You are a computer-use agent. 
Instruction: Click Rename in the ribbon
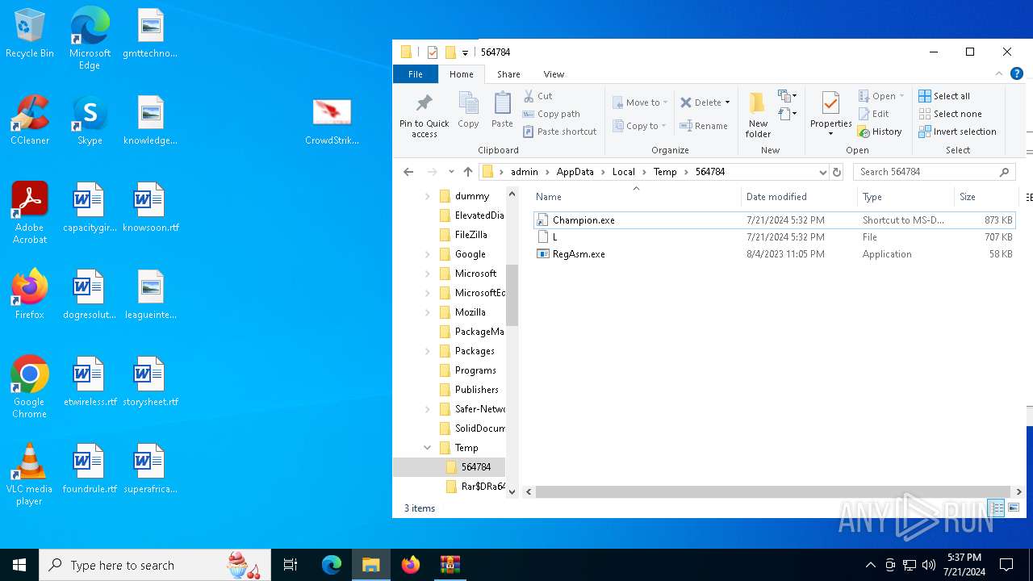pyautogui.click(x=704, y=126)
